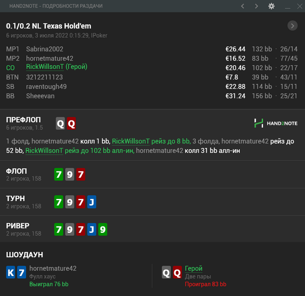
Task: Select player Sabrina2002 in MP1 row
Action: point(44,49)
